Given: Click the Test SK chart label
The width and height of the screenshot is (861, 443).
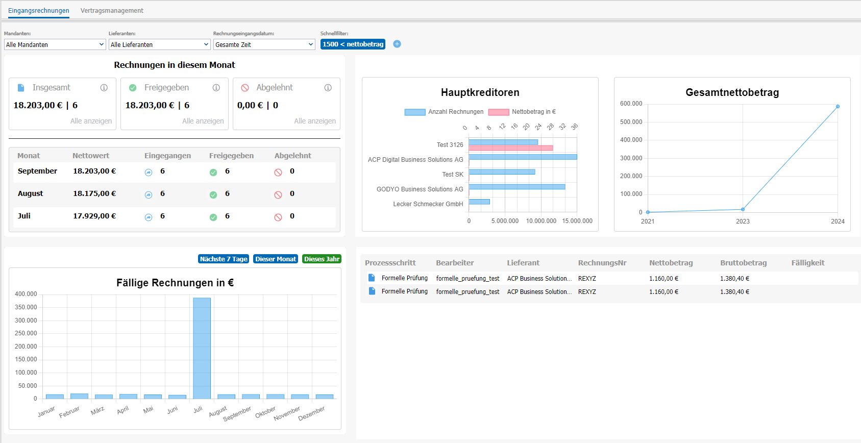Looking at the screenshot, I should (x=453, y=175).
